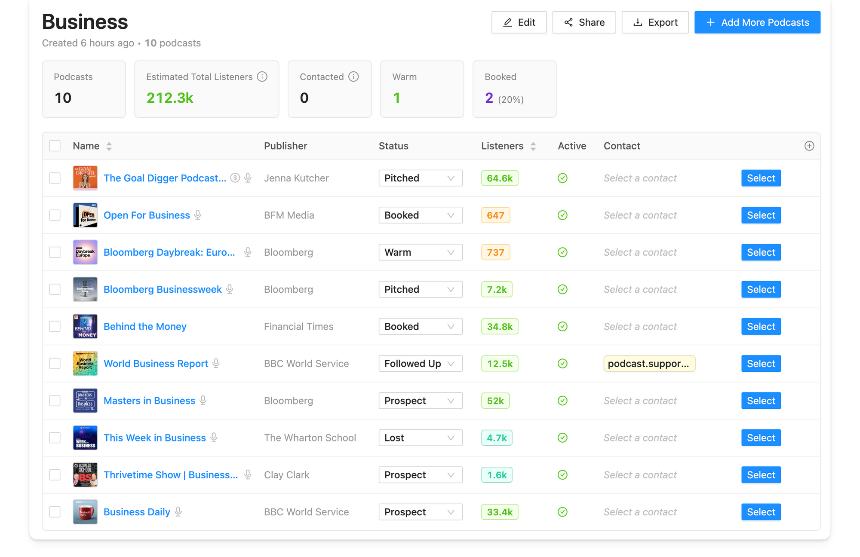Expand the Lost status dropdown
Screen dimensions: 860x557
click(x=420, y=438)
